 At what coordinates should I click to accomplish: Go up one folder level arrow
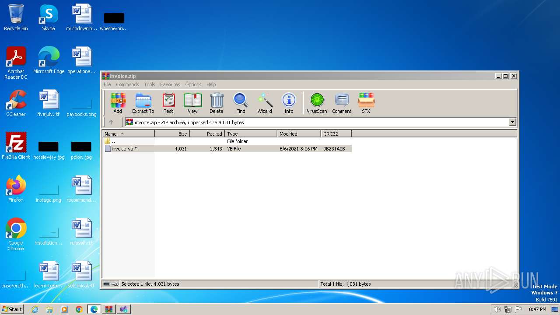point(111,122)
